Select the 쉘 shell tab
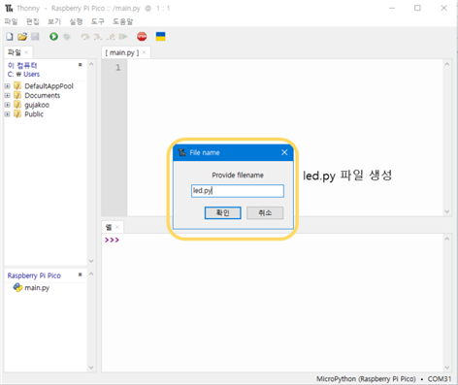This screenshot has width=458, height=385. click(x=109, y=227)
